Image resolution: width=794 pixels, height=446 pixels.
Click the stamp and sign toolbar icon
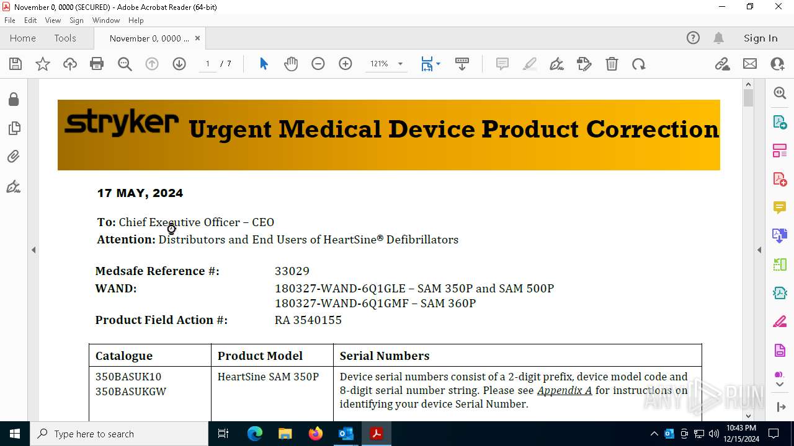[584, 64]
